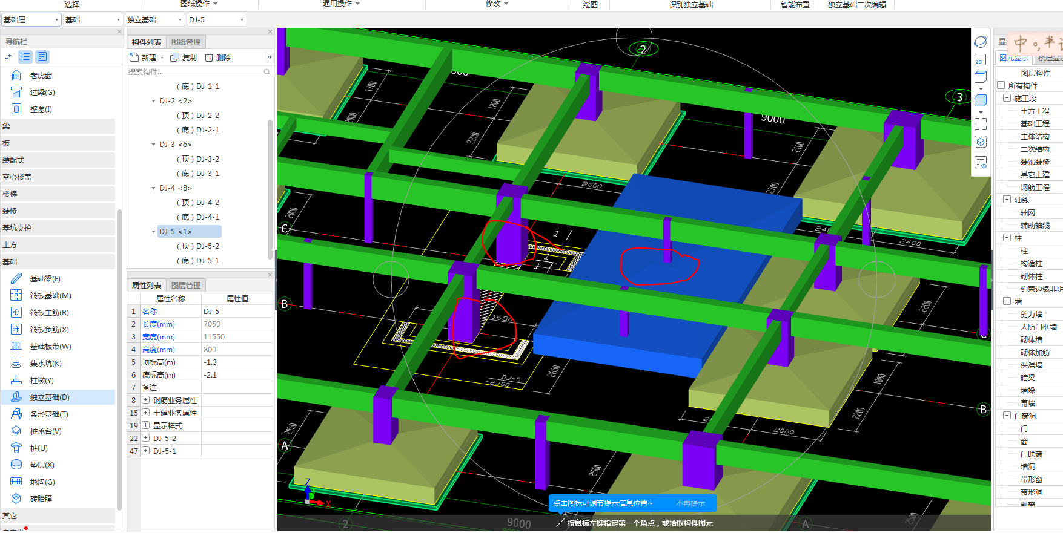Collapse the DJ-3 <6> tree node
The height and width of the screenshot is (533, 1063).
(x=153, y=145)
